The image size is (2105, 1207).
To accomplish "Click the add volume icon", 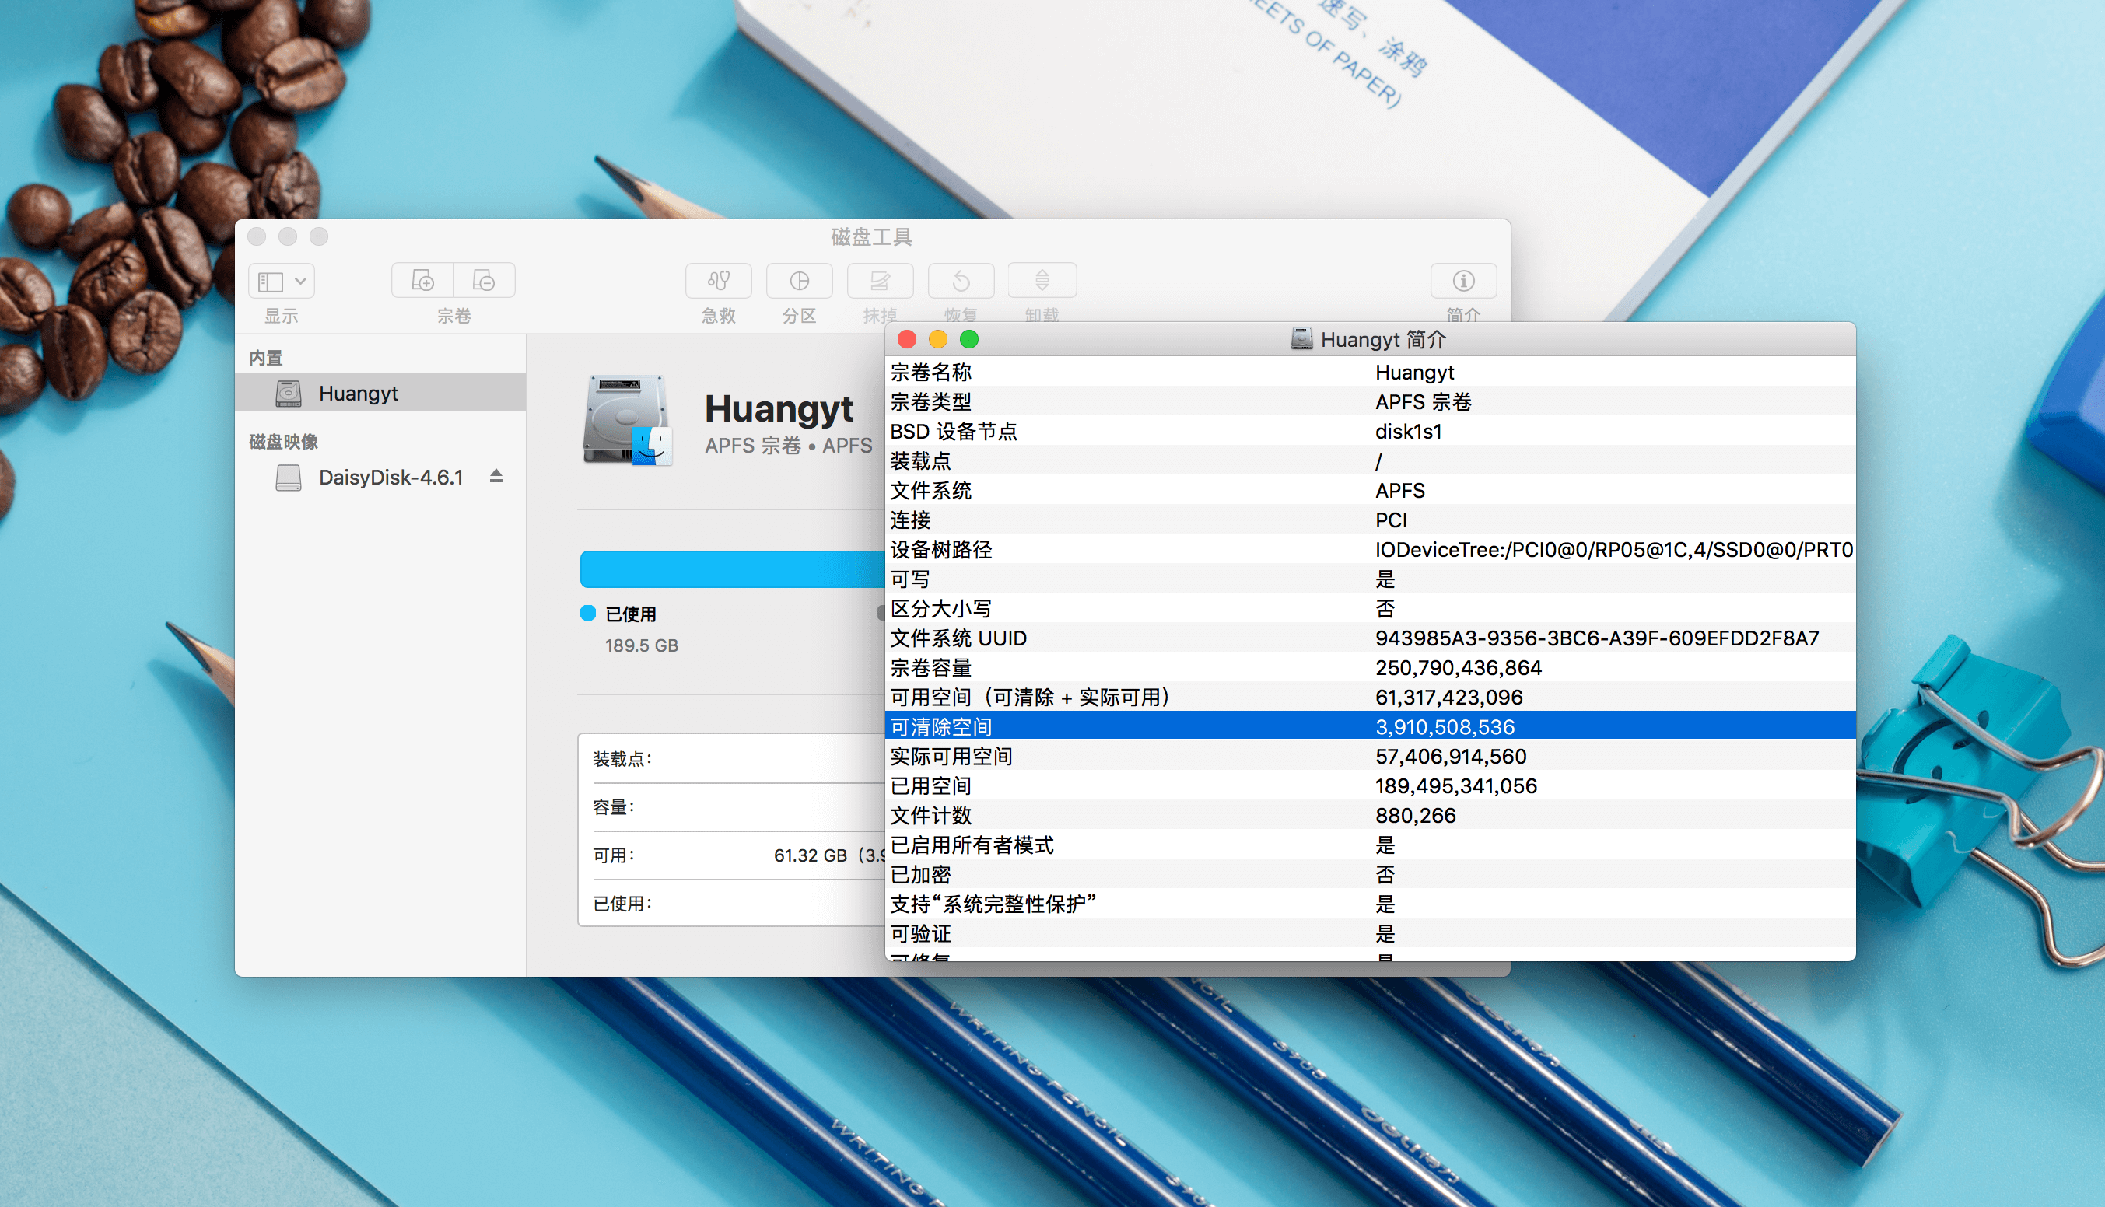I will coord(423,281).
